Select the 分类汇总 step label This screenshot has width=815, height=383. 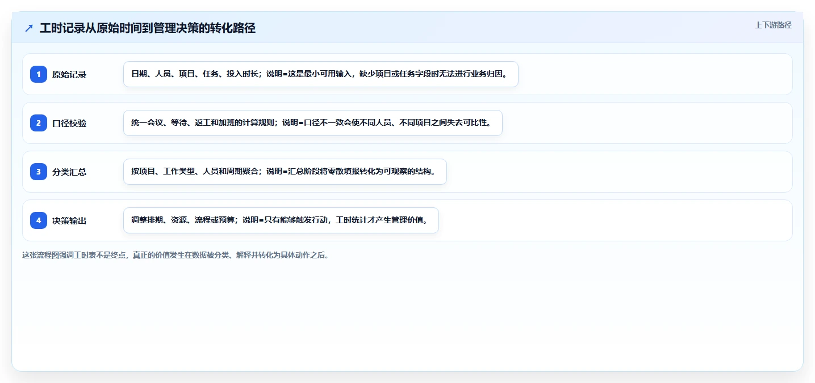[69, 172]
